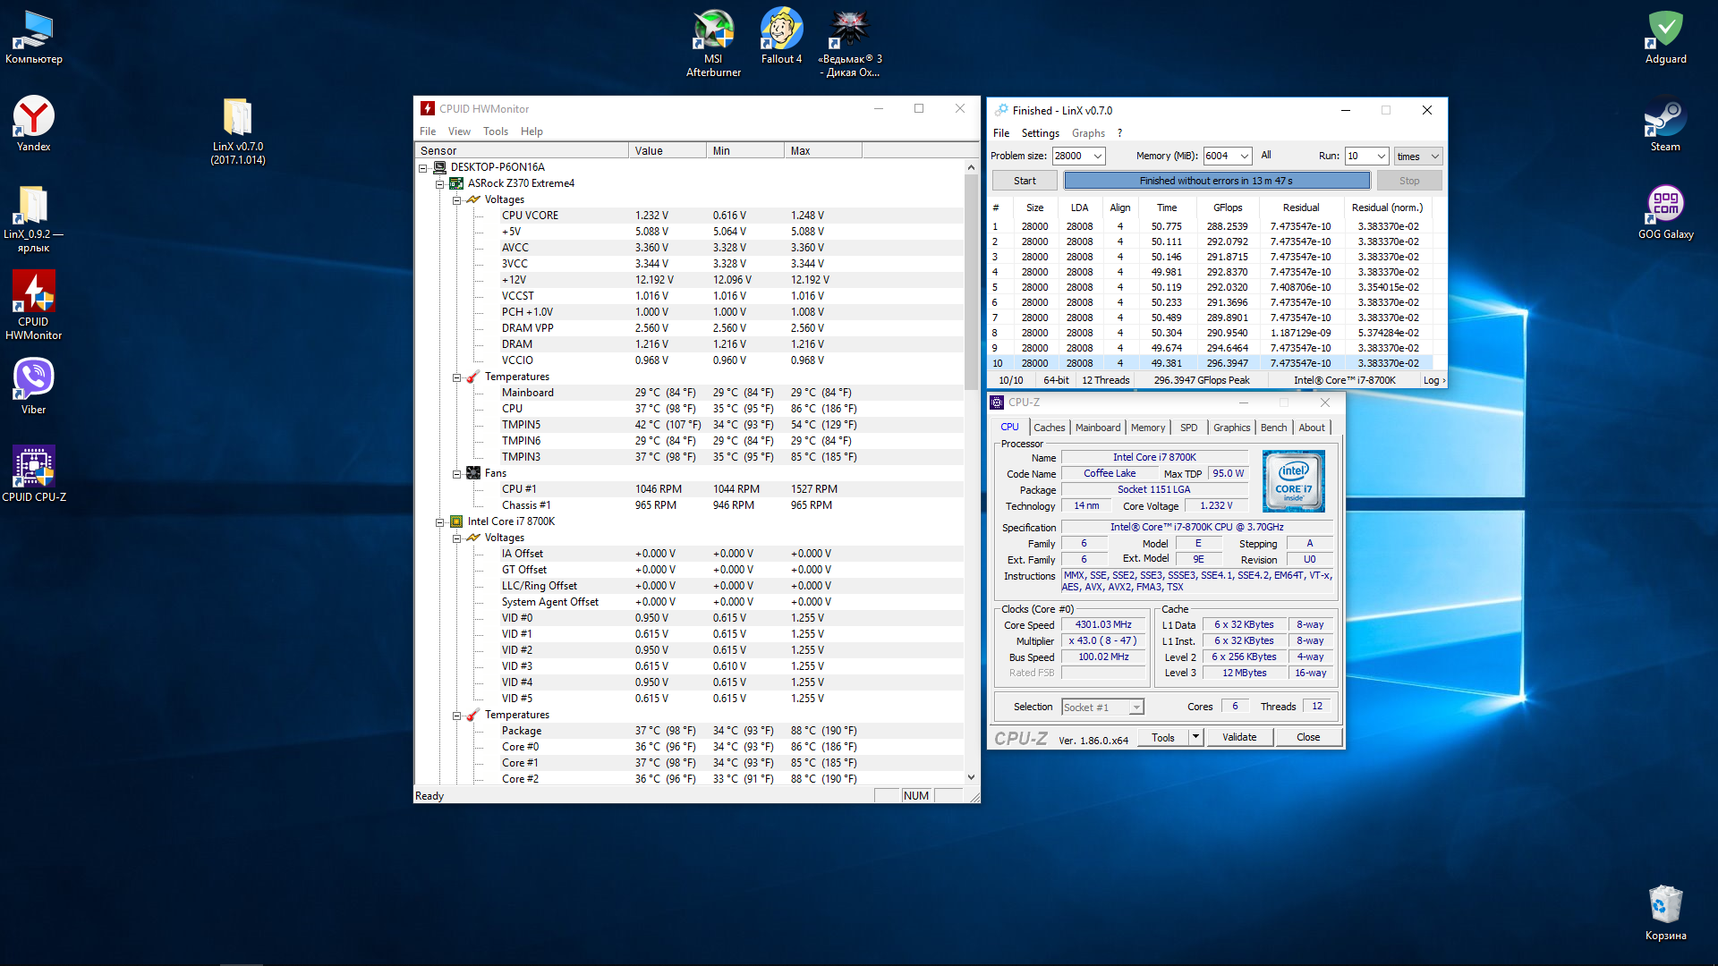Click the Validate button in CPU-Z
The height and width of the screenshot is (966, 1718).
[1239, 738]
